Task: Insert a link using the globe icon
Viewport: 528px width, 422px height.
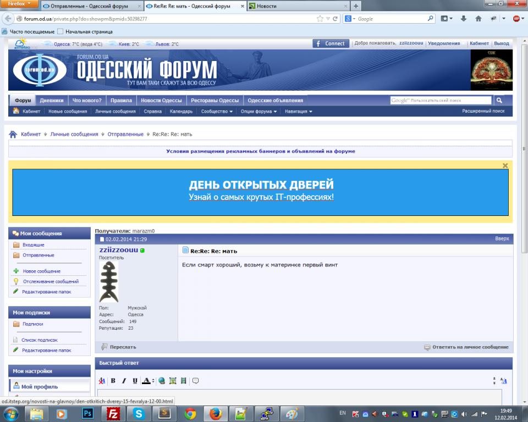Action: 162,381
